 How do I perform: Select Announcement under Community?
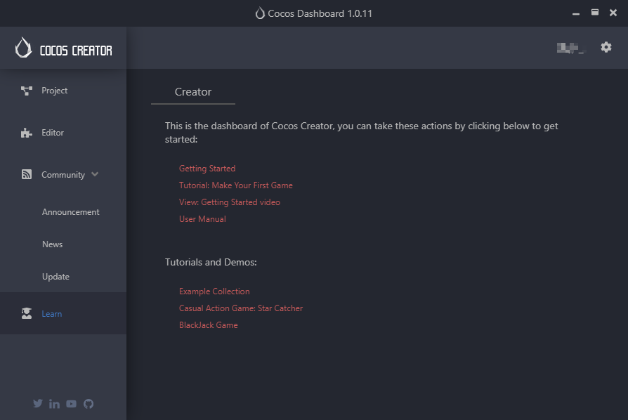[x=70, y=212]
